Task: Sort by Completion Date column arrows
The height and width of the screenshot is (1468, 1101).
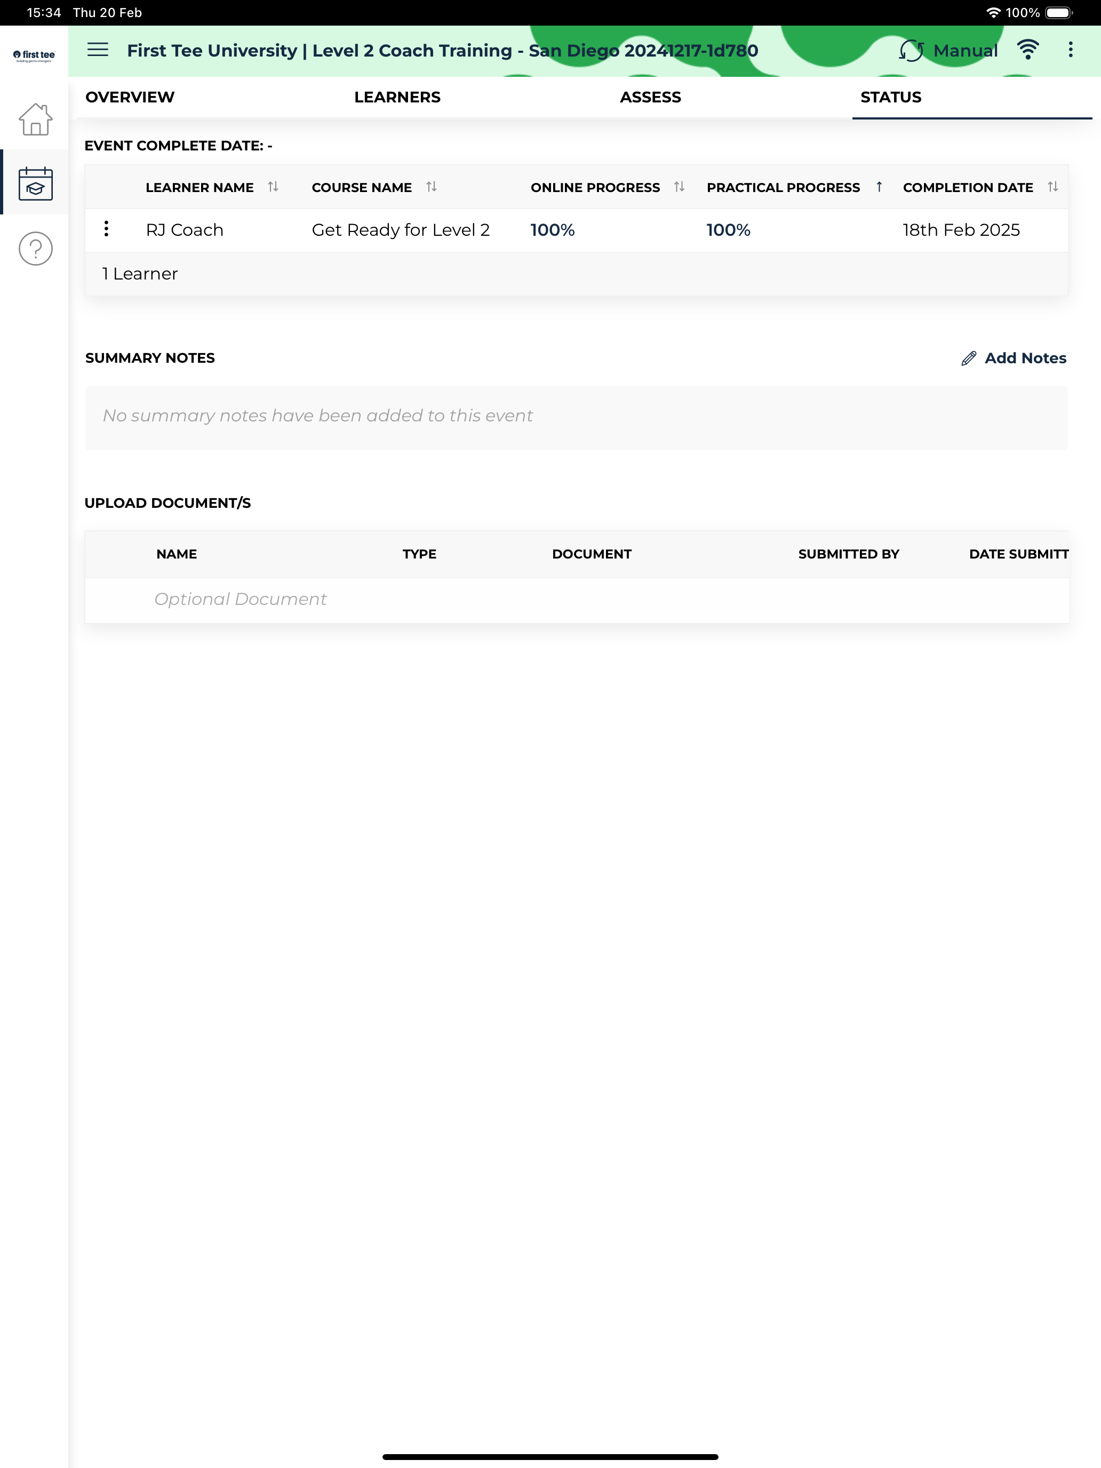Action: pyautogui.click(x=1052, y=187)
